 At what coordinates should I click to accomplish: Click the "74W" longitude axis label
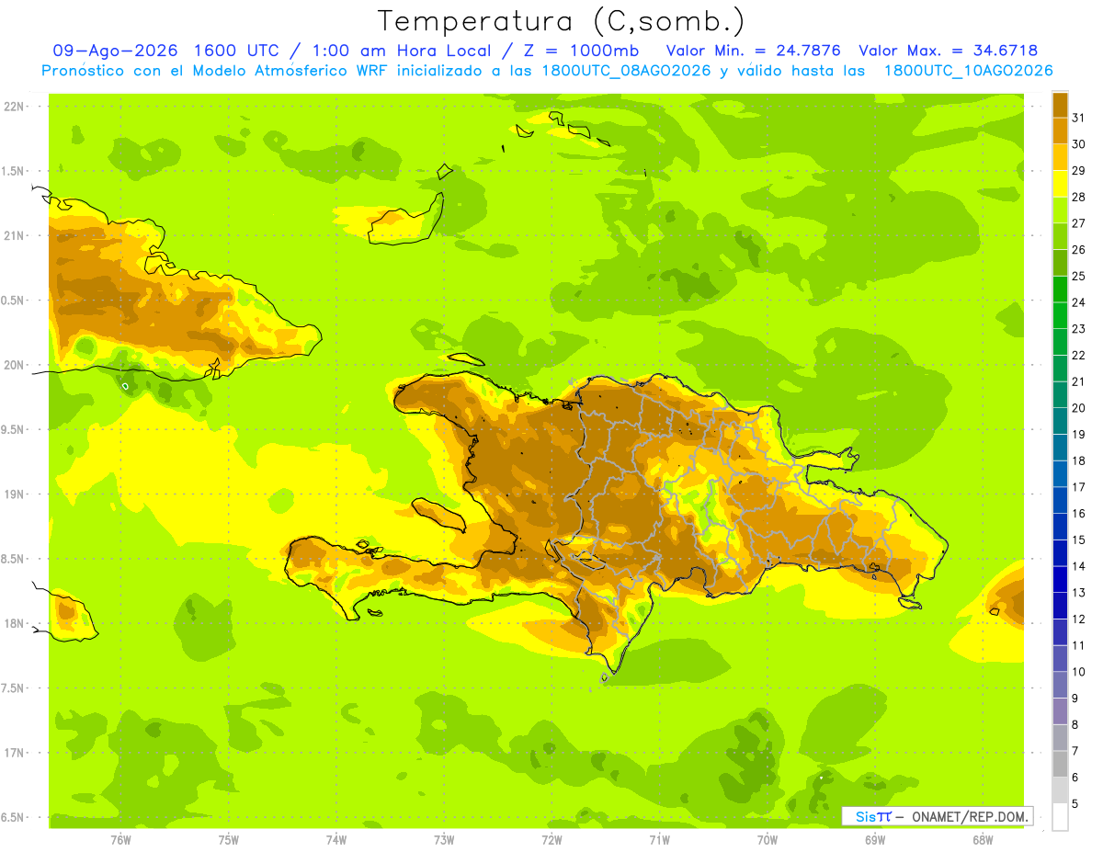tap(336, 840)
